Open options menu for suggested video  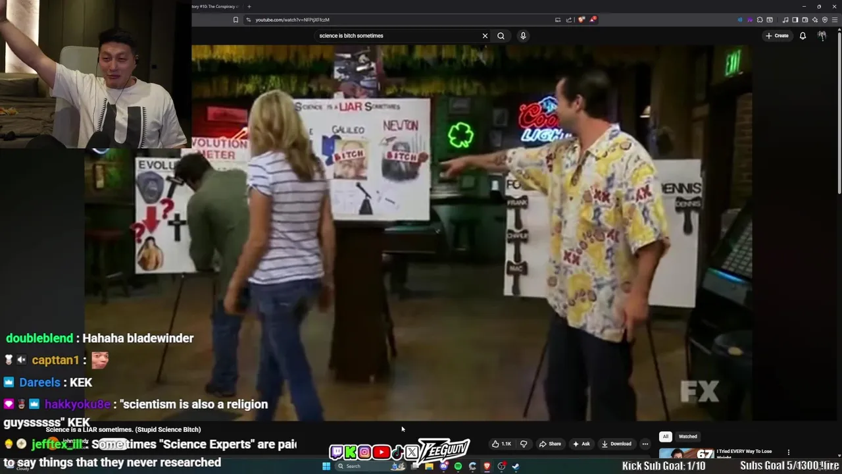click(788, 452)
